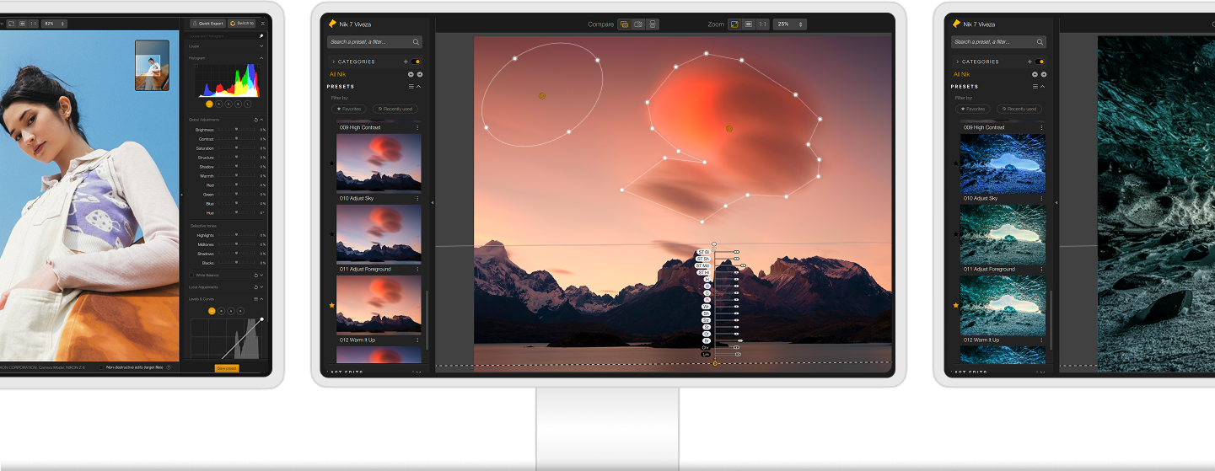Image resolution: width=1215 pixels, height=471 pixels.
Task: Reset Global Adjustments in the left window
Action: pyautogui.click(x=255, y=120)
